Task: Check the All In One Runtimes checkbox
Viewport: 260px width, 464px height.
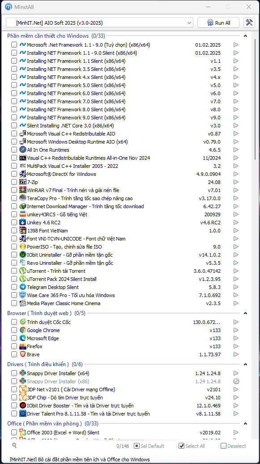Action: (14, 150)
